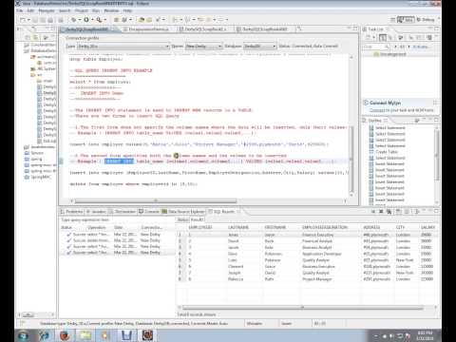This screenshot has width=456, height=342.
Task: Click the Operation column header in history
Action: click(x=97, y=227)
